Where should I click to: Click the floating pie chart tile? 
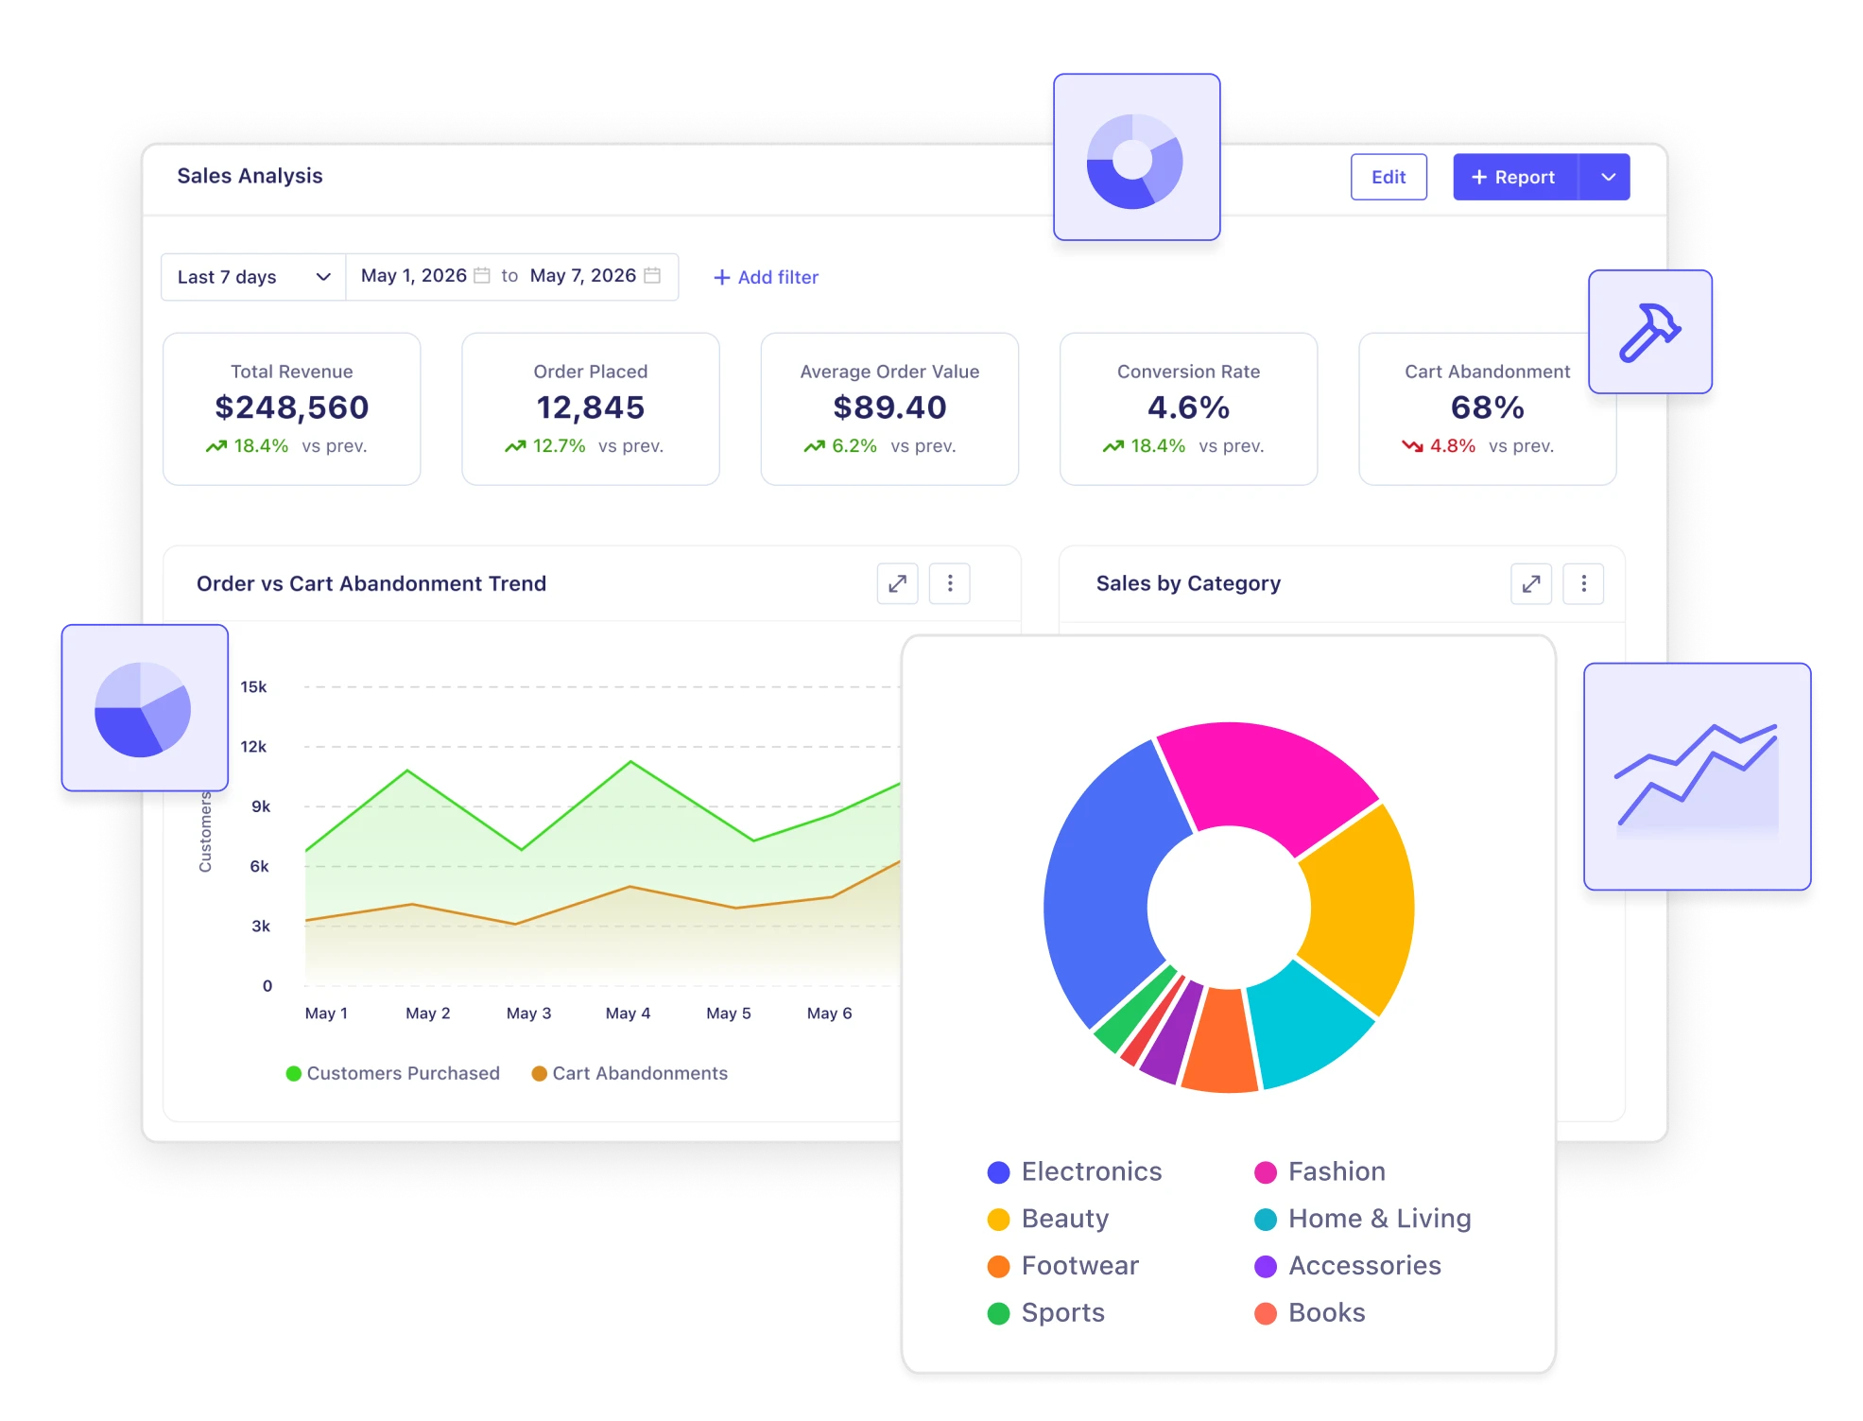pyautogui.click(x=145, y=707)
